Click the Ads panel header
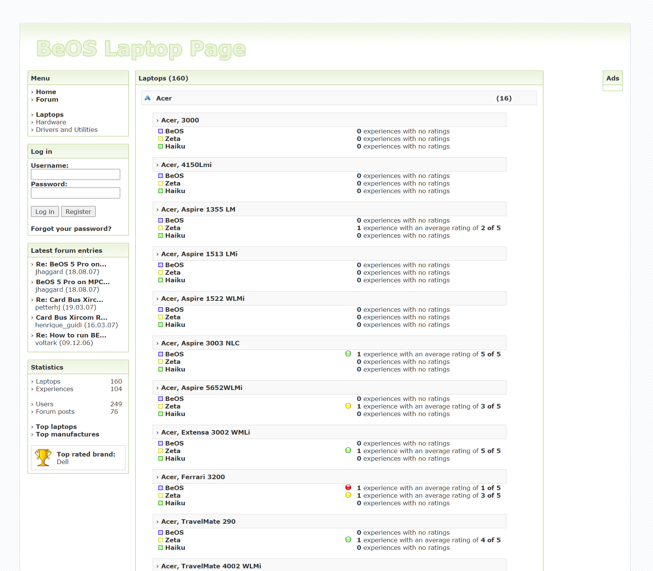 click(613, 78)
